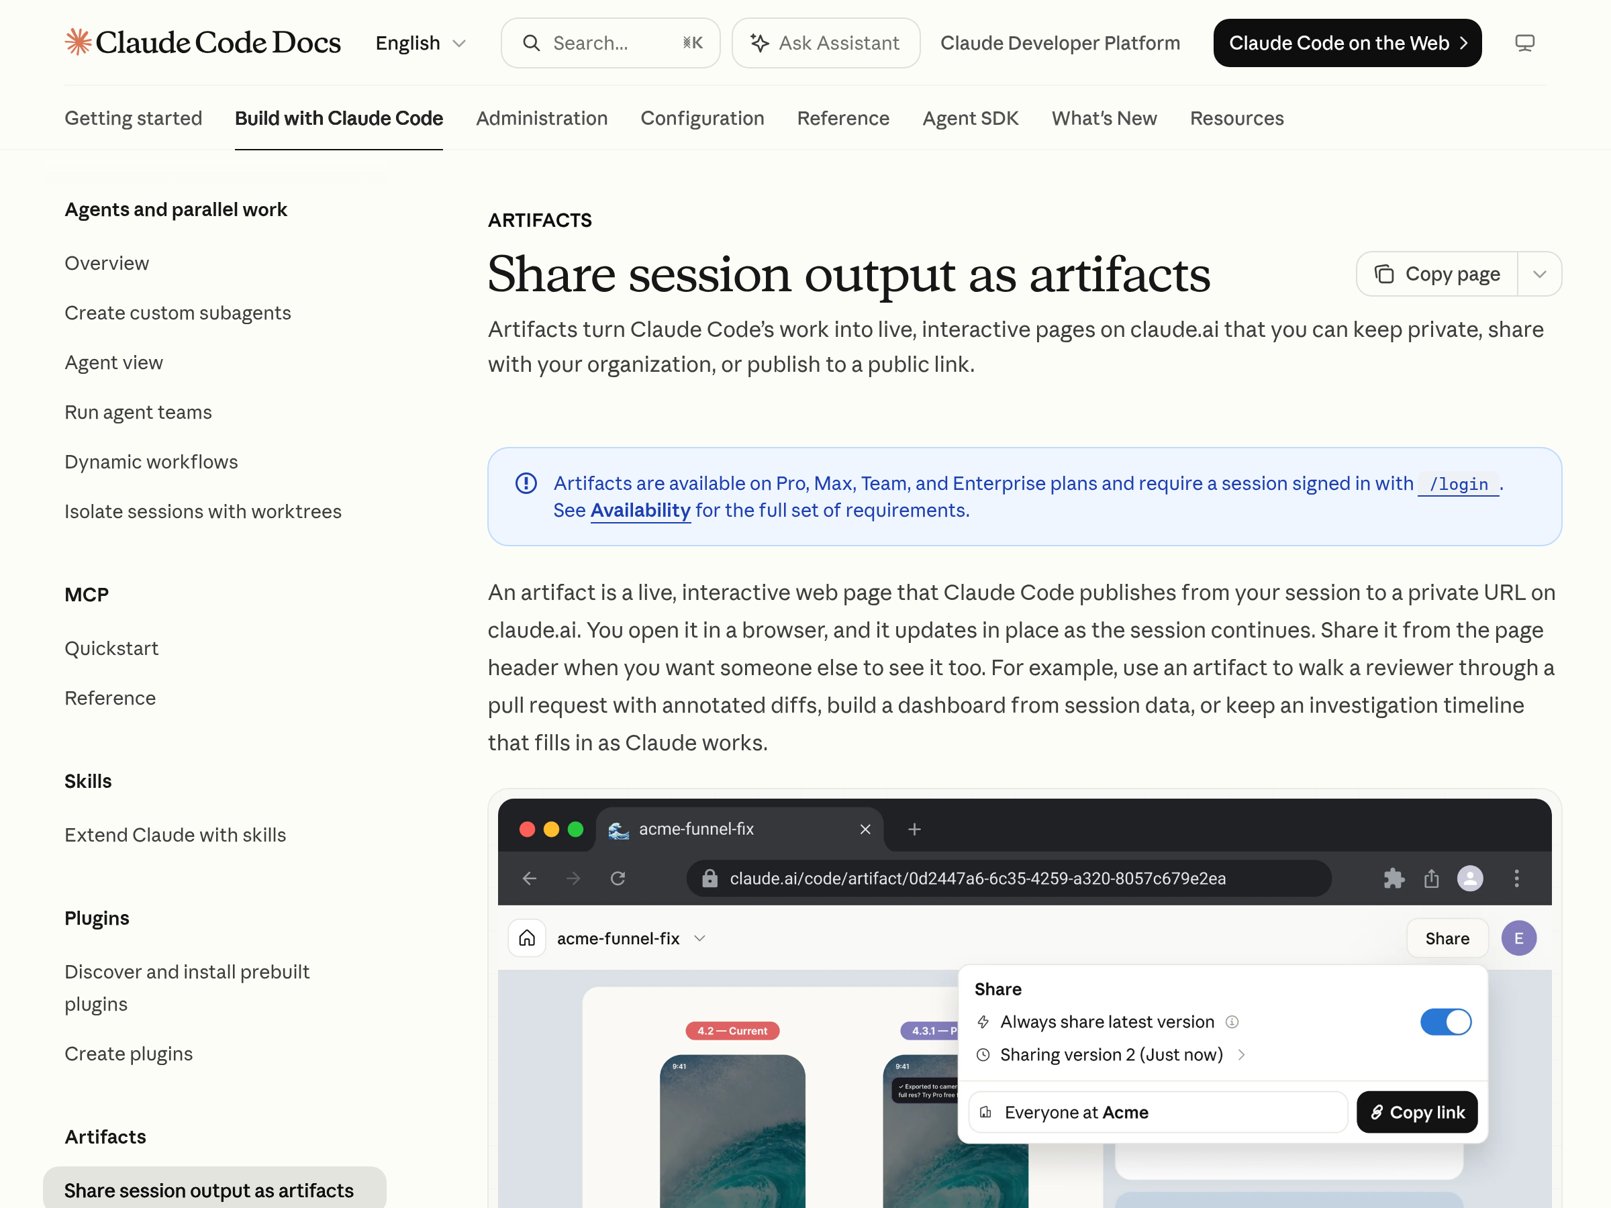Image resolution: width=1611 pixels, height=1208 pixels.
Task: Click the wave favicon on acme-funnel-fix tab
Action: (x=618, y=829)
